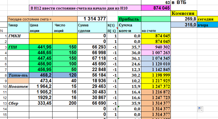The image size is (218, 119).
Task: Select the green 'Прибыль' cell
Action: 130,19
